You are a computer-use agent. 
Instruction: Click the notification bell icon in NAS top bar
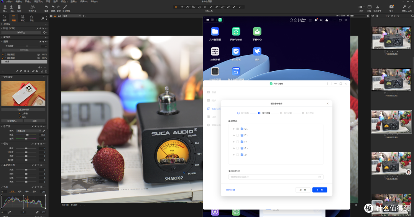[x=316, y=20]
